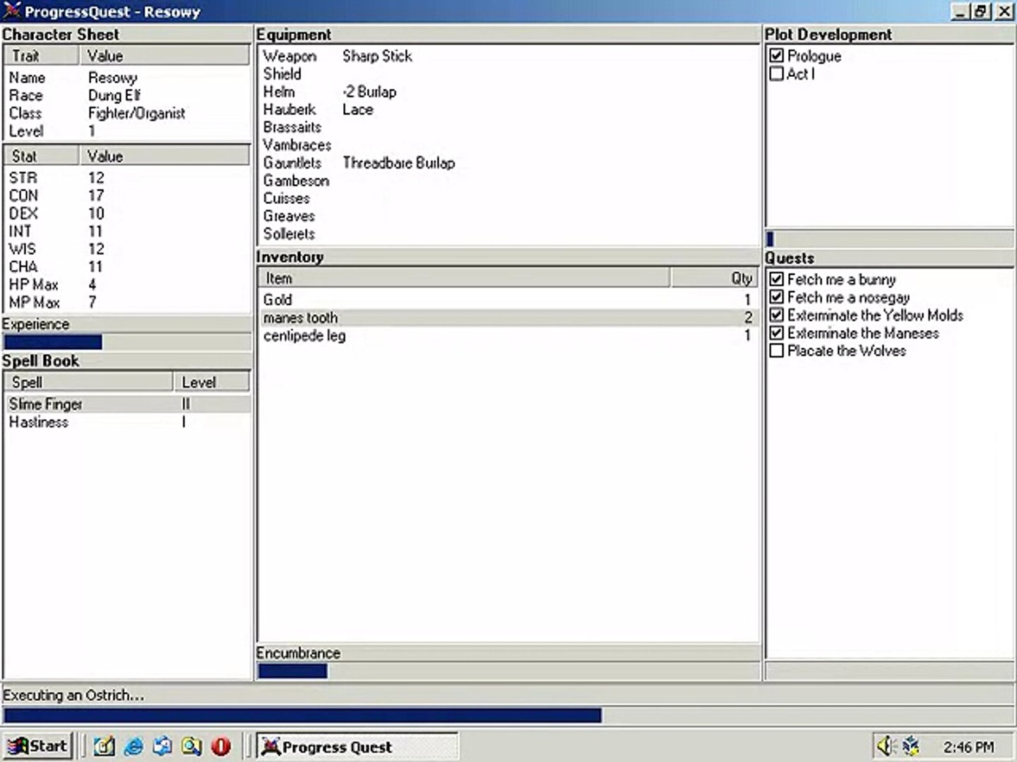The width and height of the screenshot is (1017, 762).
Task: Click the Class Fighter/Organist row
Action: 128,113
